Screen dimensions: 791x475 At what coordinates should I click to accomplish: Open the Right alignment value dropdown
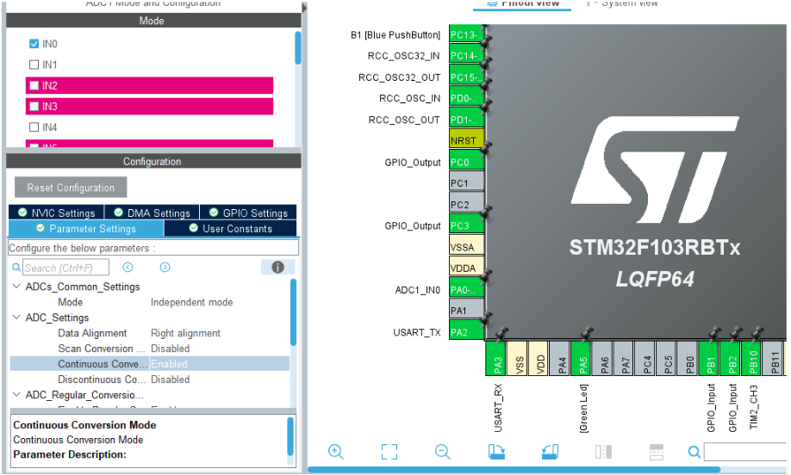point(185,333)
